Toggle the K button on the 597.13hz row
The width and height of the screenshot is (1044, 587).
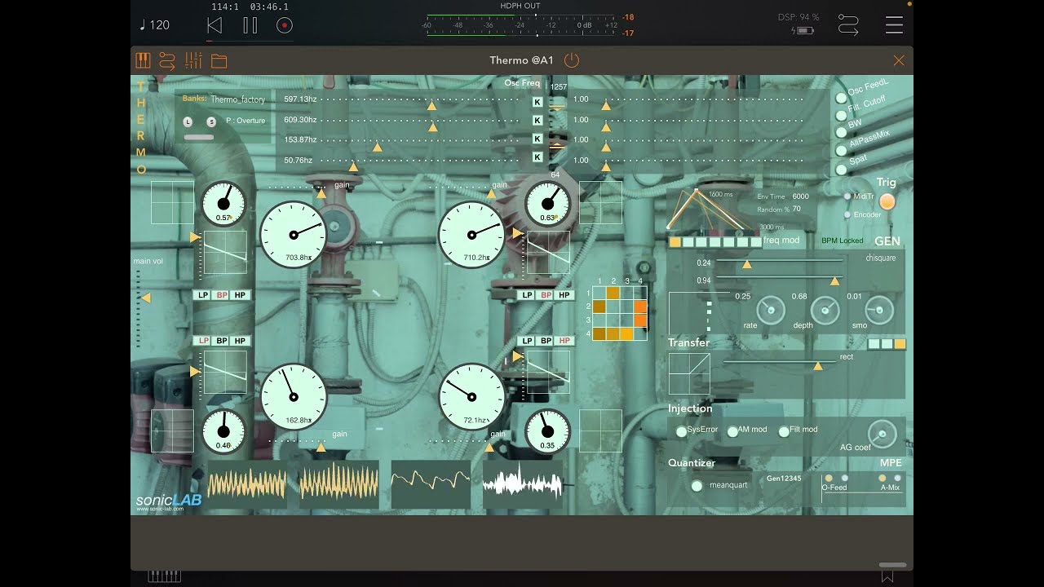coord(537,102)
